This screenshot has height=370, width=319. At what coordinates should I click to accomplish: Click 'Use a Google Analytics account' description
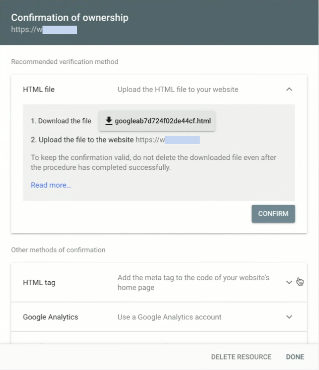169,317
